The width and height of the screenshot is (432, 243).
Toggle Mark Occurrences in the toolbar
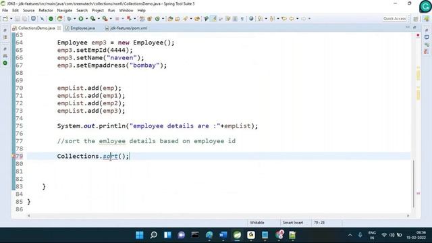213,19
